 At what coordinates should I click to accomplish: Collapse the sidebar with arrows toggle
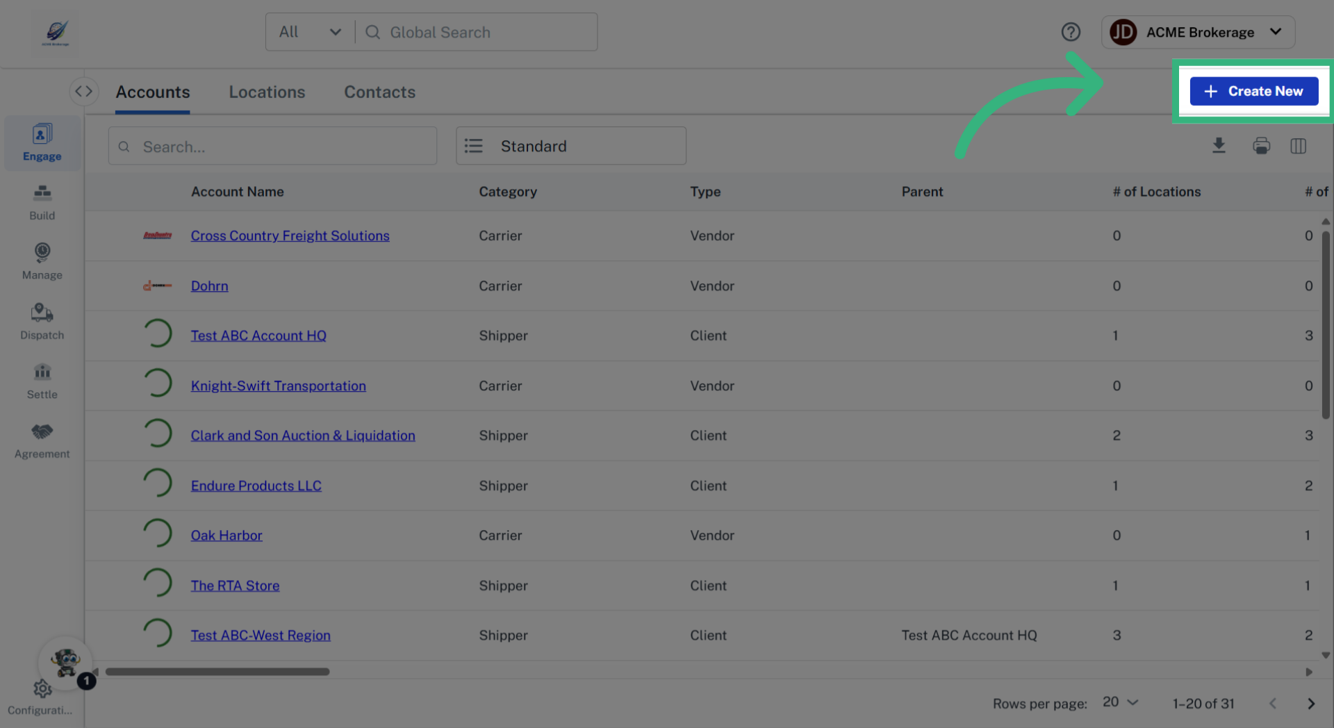tap(83, 91)
